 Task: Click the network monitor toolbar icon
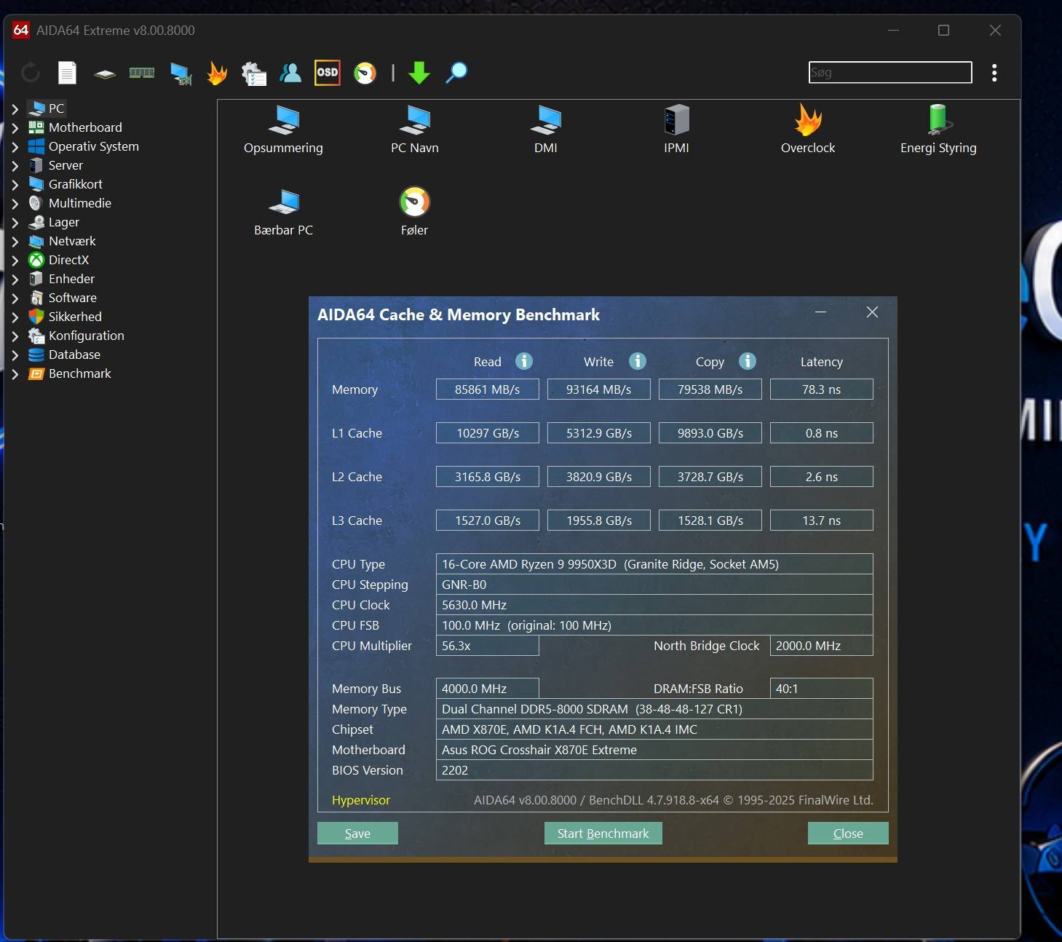click(x=181, y=73)
